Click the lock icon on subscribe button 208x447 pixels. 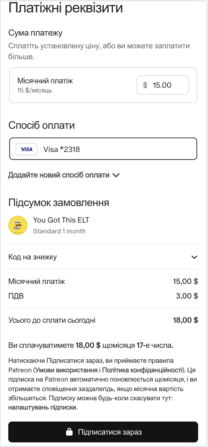69,432
